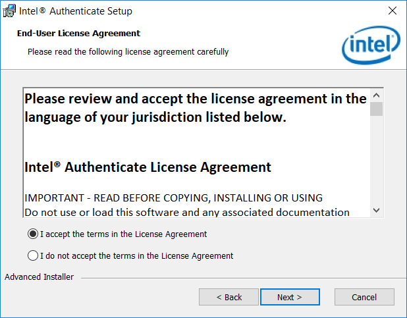Click the IMPORTANT - READ BEFORE COPYING line

(x=173, y=198)
